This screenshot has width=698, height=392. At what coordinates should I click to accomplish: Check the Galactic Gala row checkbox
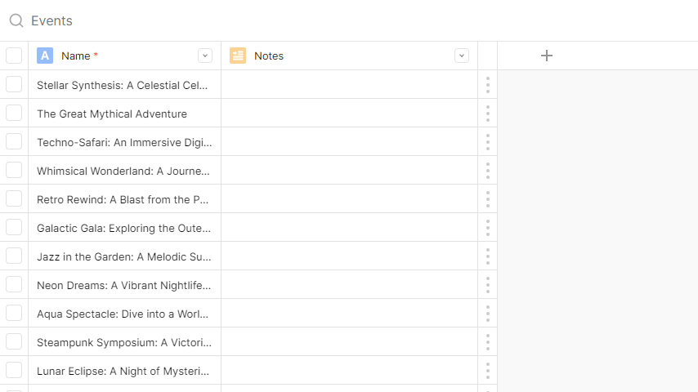tap(14, 227)
